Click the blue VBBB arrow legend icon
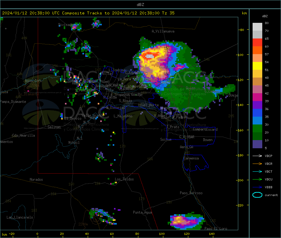This screenshot has width=281, height=238. [x=257, y=187]
